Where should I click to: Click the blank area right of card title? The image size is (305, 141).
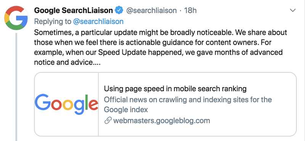(x=271, y=89)
